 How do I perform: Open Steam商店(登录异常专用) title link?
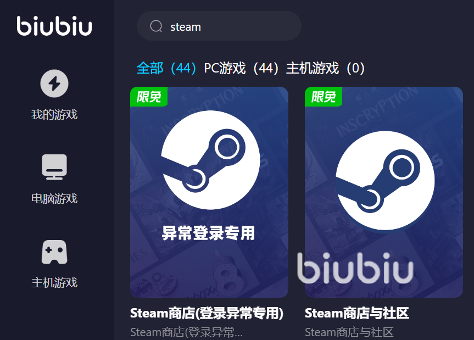pyautogui.click(x=207, y=313)
